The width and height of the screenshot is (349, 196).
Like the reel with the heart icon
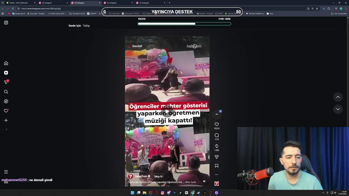point(216,124)
